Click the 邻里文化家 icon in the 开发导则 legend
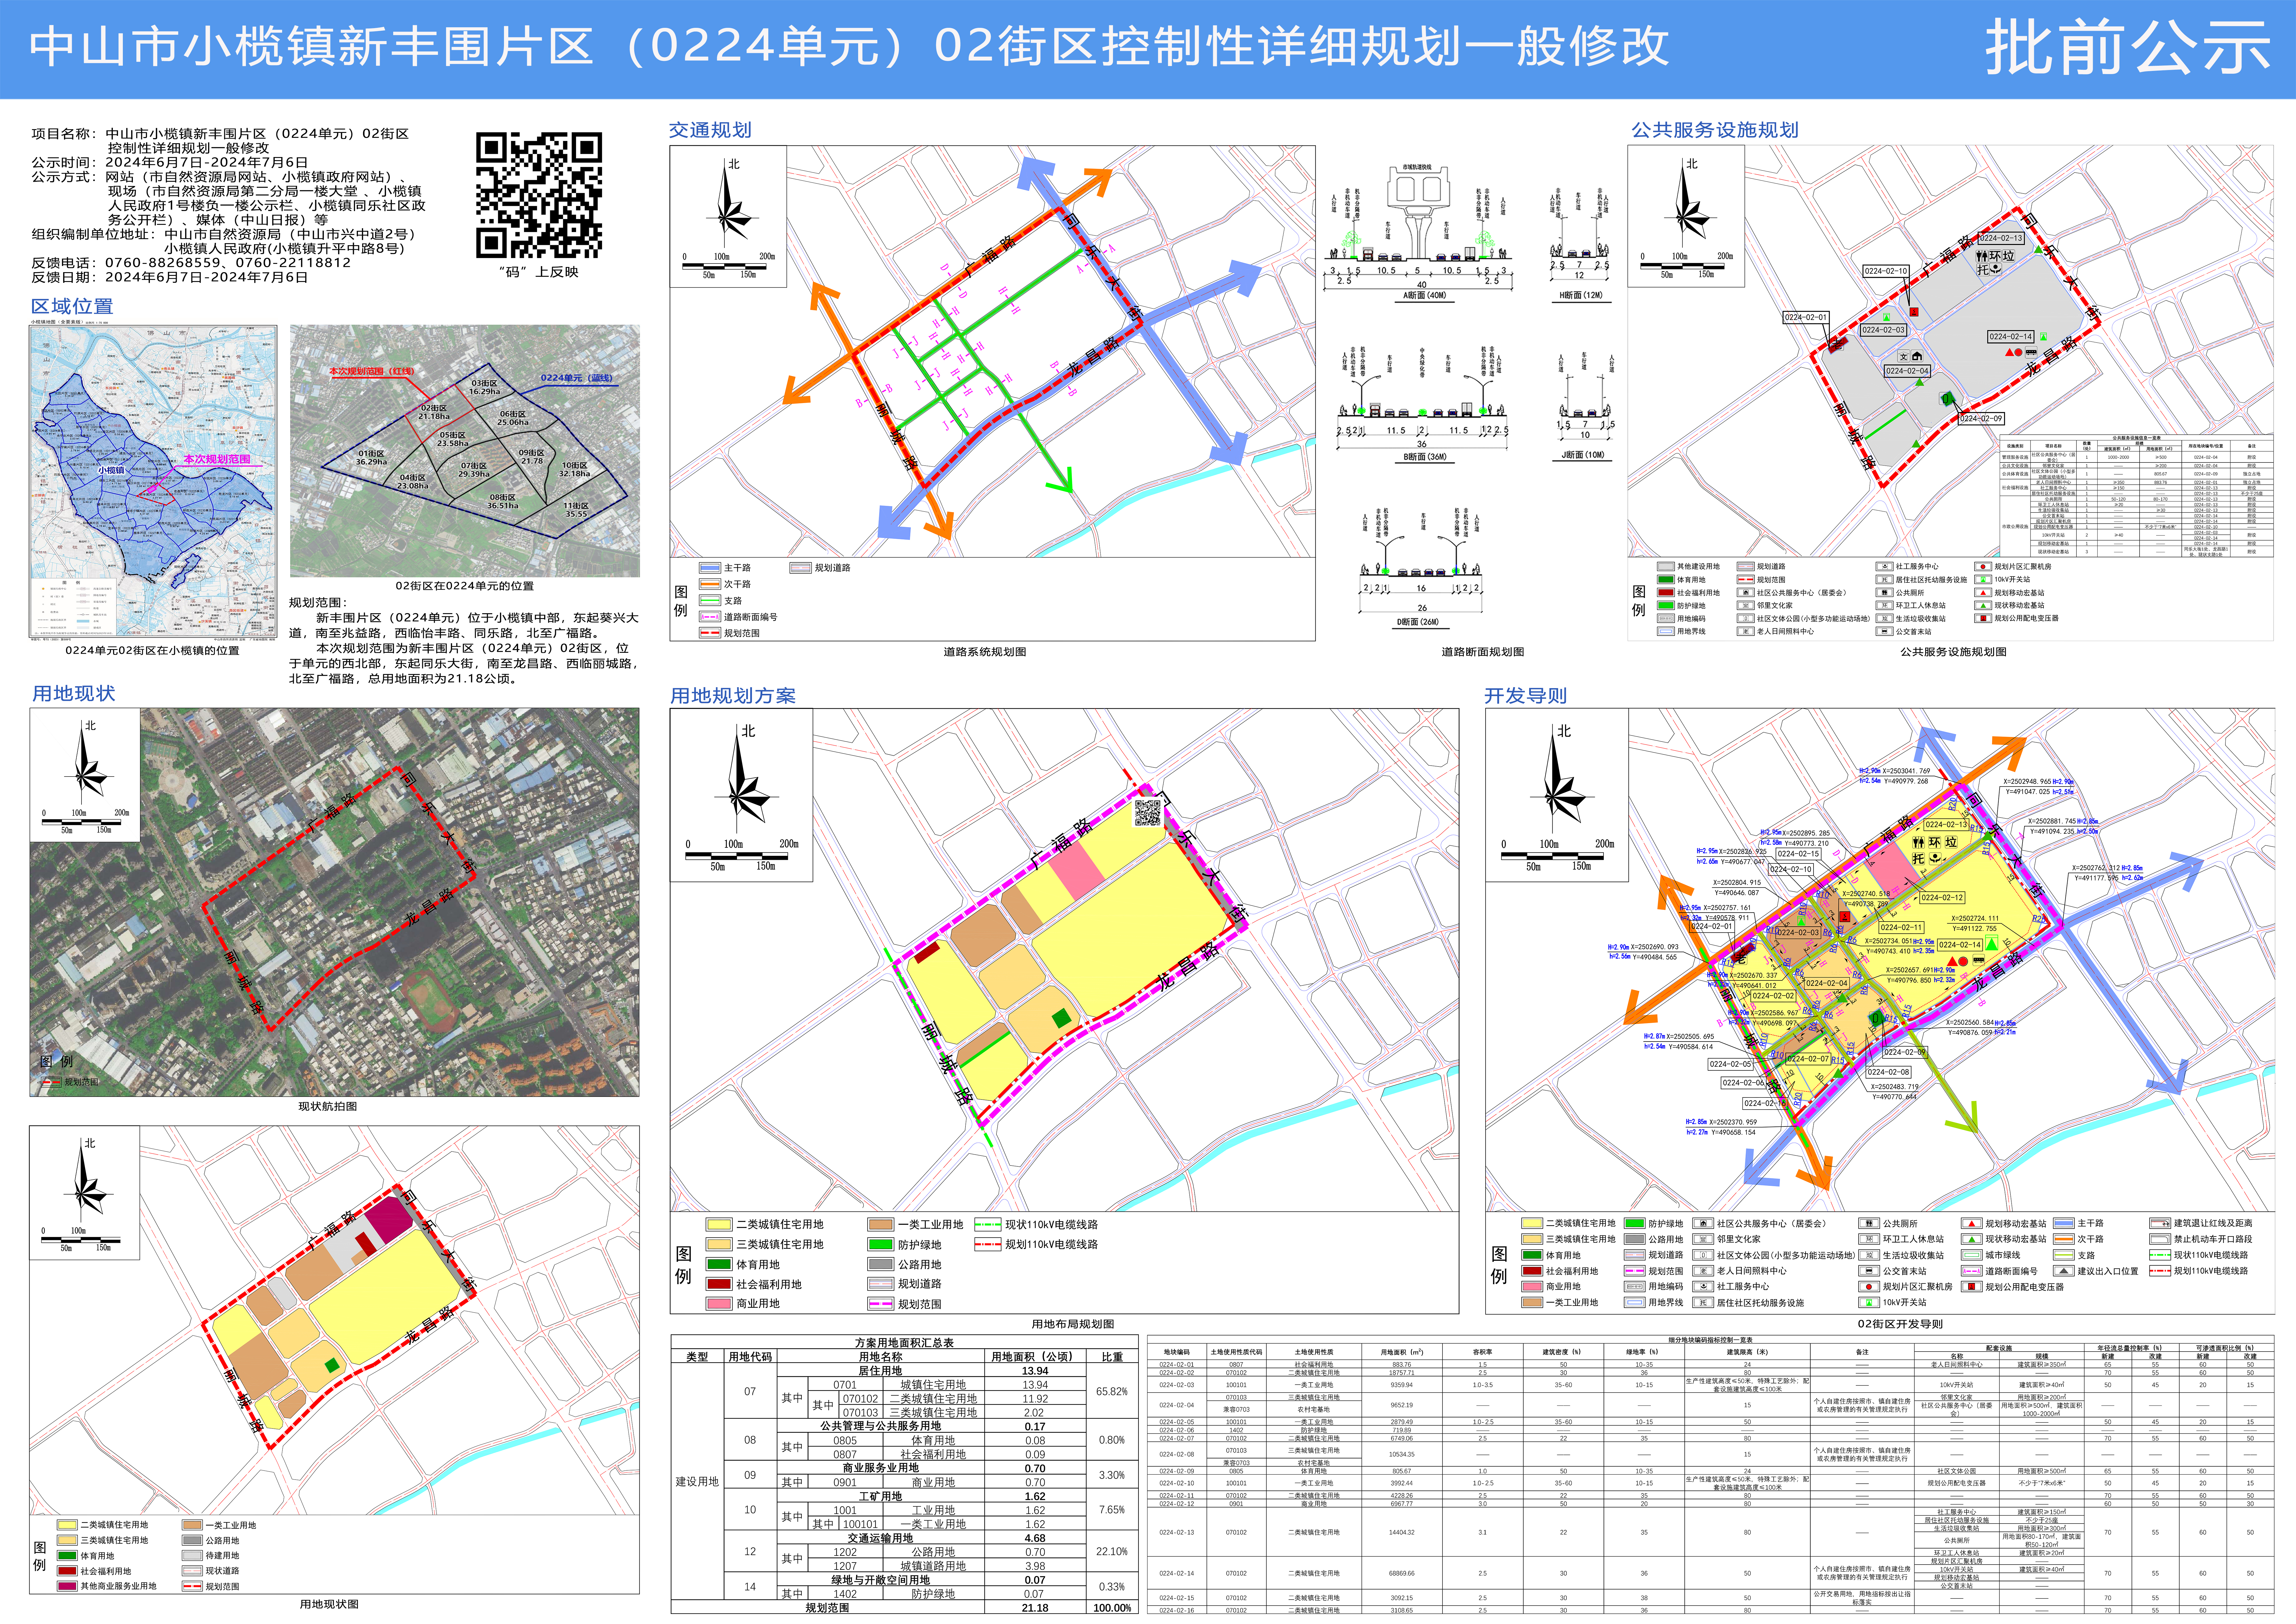The width and height of the screenshot is (2296, 1624). click(1703, 1239)
